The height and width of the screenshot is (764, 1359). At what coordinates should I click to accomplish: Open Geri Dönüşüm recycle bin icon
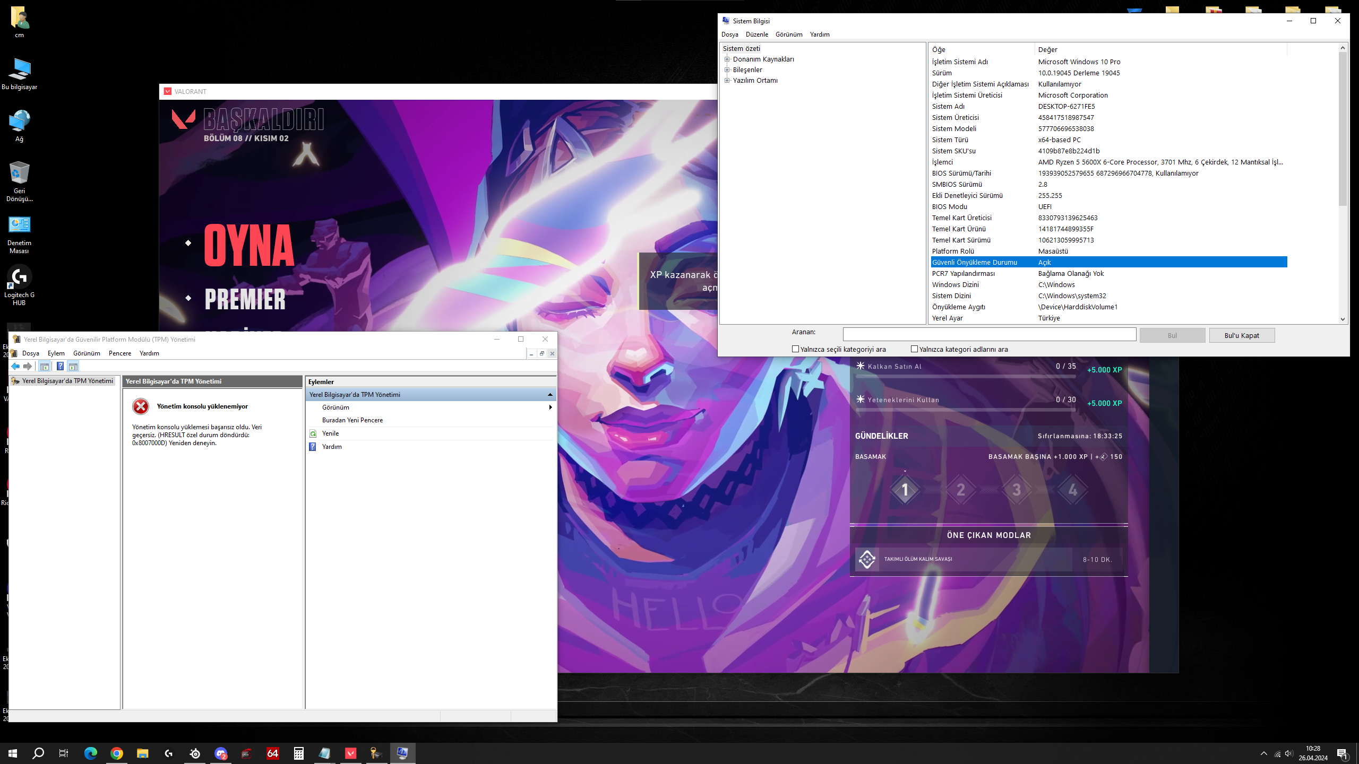point(19,181)
